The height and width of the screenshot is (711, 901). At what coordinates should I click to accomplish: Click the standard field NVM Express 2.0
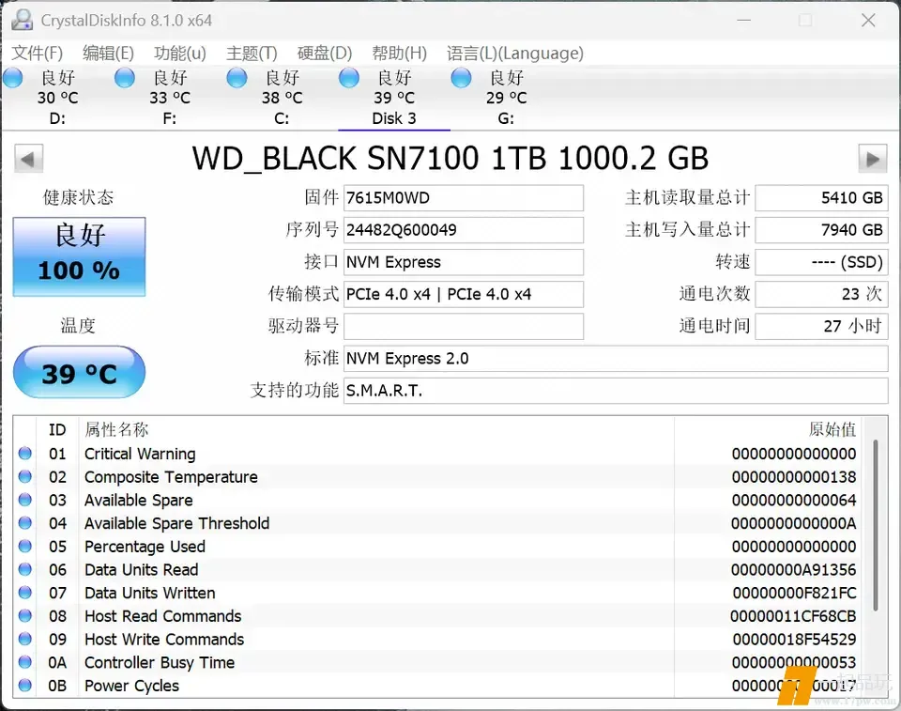[x=616, y=359]
